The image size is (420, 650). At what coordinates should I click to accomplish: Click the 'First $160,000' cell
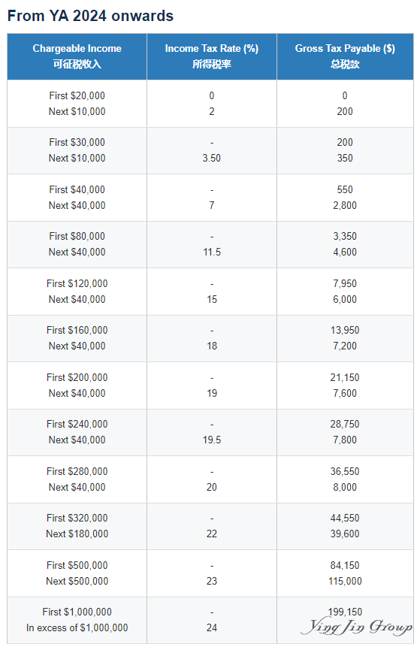(x=77, y=331)
